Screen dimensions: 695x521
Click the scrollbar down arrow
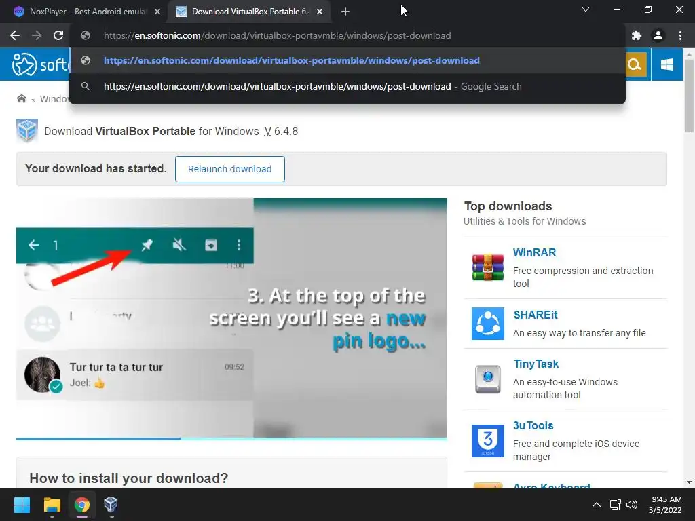pos(689,482)
